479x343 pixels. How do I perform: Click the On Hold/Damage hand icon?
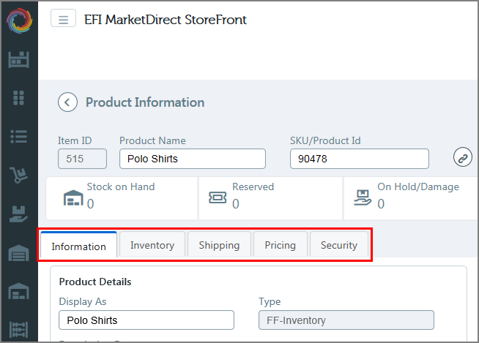coord(363,197)
